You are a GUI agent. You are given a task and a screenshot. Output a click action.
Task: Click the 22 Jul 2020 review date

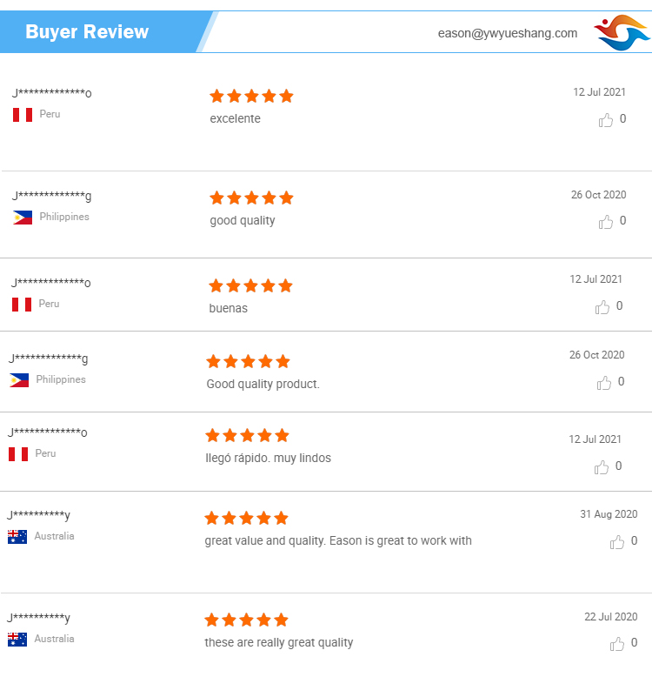[610, 617]
